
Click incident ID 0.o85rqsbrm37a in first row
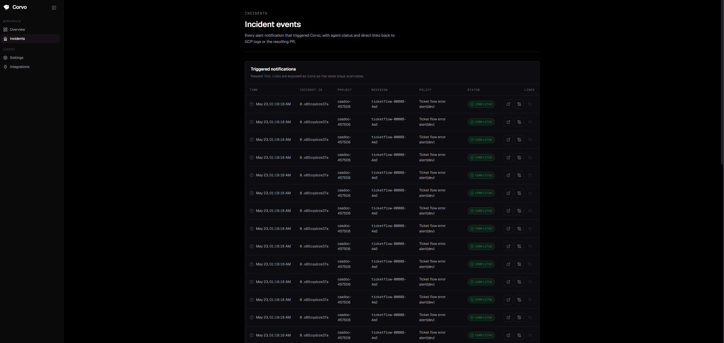pos(314,104)
